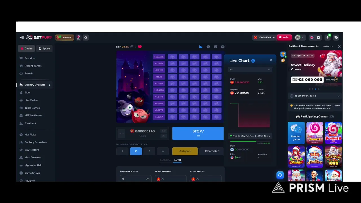Viewport: 361px width, 203px height.
Task: Open header settings gear
Action: 318,37
